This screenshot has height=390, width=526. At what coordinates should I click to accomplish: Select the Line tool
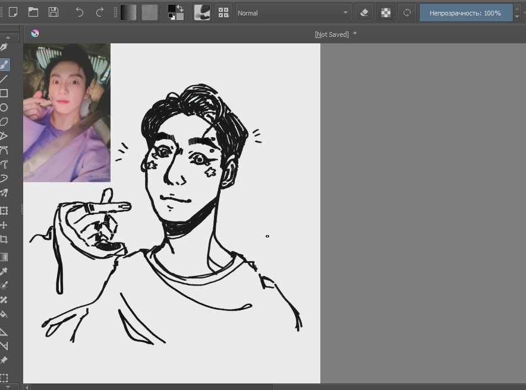[x=4, y=79]
